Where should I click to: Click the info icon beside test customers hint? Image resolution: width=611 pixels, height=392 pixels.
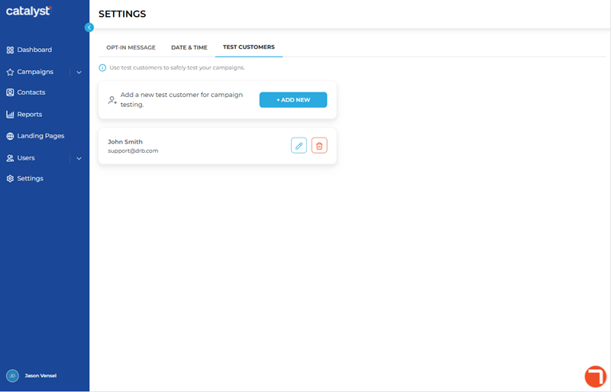tap(102, 68)
